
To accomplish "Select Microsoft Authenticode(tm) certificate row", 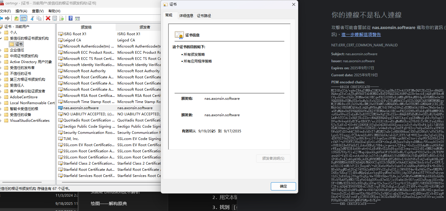I will coord(109,46).
